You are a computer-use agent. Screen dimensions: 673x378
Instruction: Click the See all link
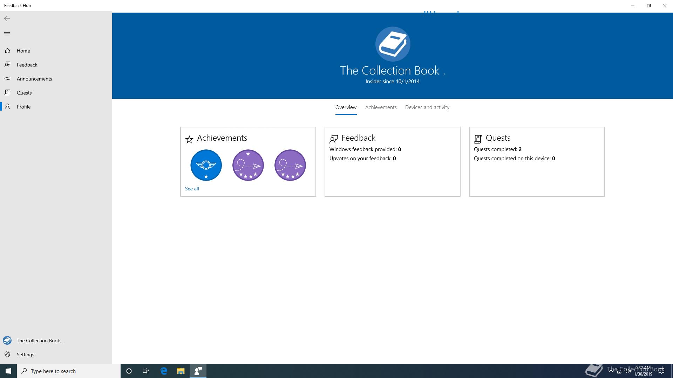click(192, 189)
